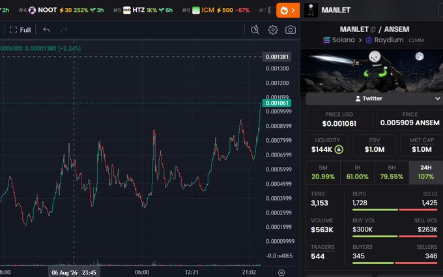
Task: Click the BUYERS 345 value
Action: pos(358,256)
